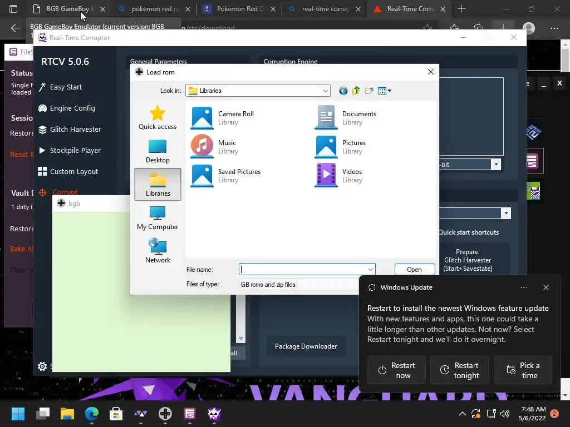The image size is (570, 427).
Task: Click the Open button in Load rom
Action: tap(414, 270)
